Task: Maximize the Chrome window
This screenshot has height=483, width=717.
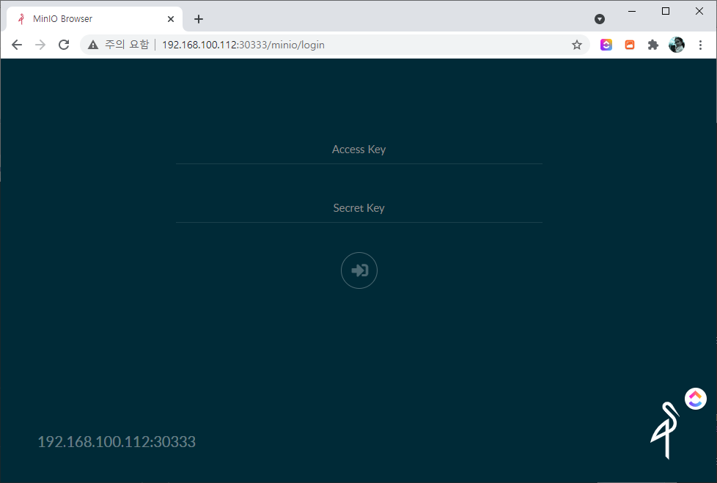Action: pyautogui.click(x=666, y=11)
